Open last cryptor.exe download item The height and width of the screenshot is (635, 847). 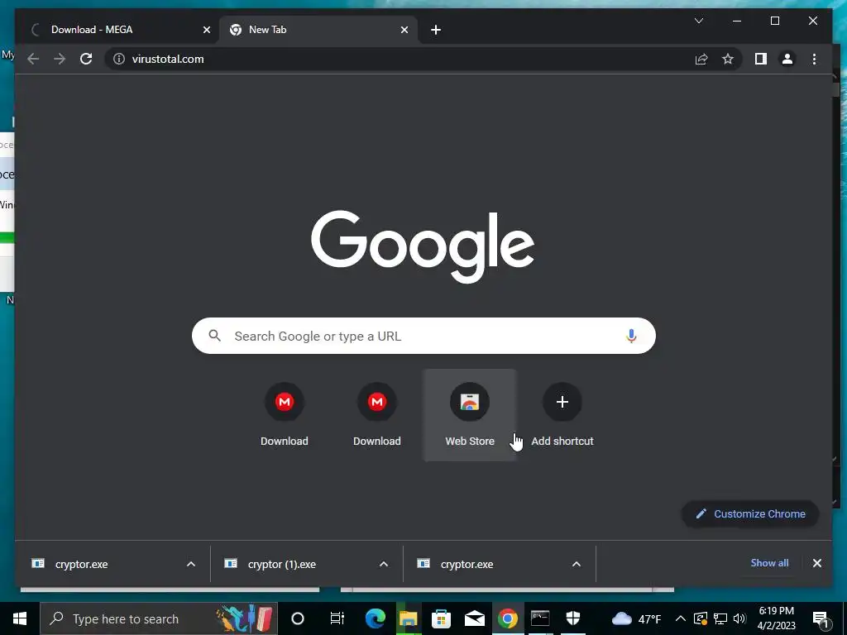486,564
